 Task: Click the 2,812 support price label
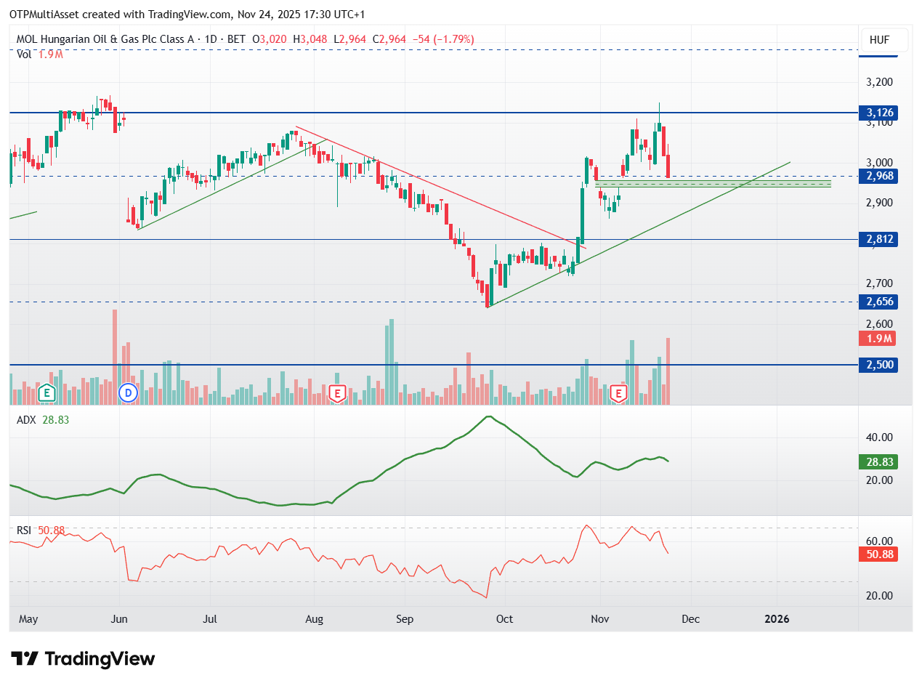[878, 239]
